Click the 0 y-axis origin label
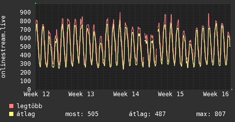 coord(29,89)
